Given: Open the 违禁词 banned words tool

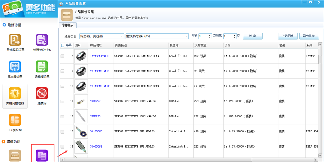Looking at the screenshot, I should (42, 94).
